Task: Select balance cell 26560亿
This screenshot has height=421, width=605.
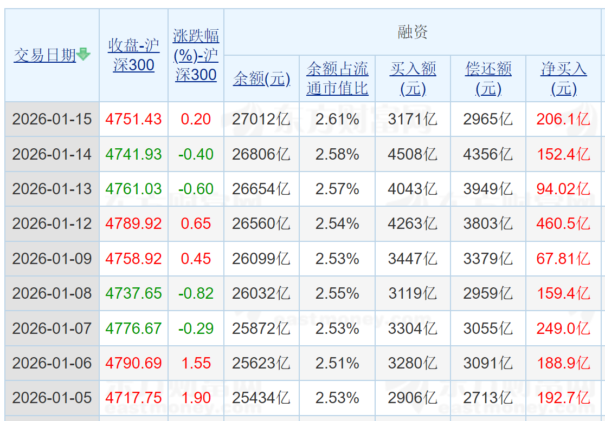Action: pos(261,223)
